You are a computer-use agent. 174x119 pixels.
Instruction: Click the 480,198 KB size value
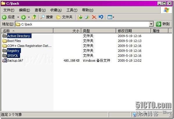(71, 61)
